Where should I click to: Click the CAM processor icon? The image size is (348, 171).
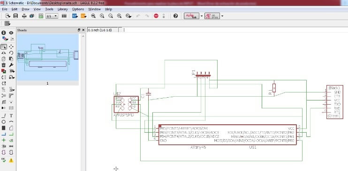click(x=32, y=16)
